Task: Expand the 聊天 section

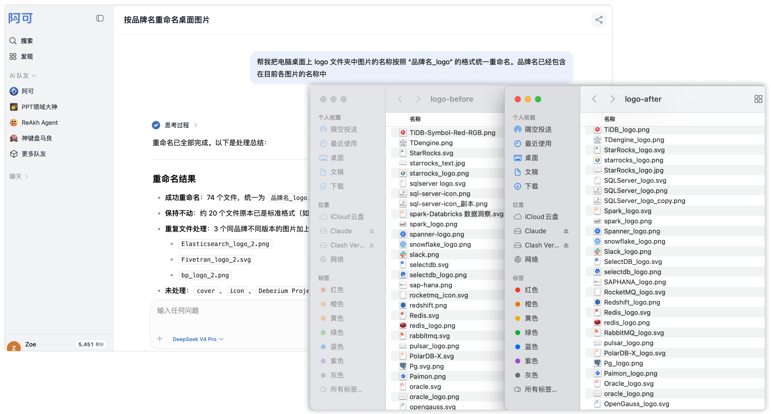Action: 19,177
